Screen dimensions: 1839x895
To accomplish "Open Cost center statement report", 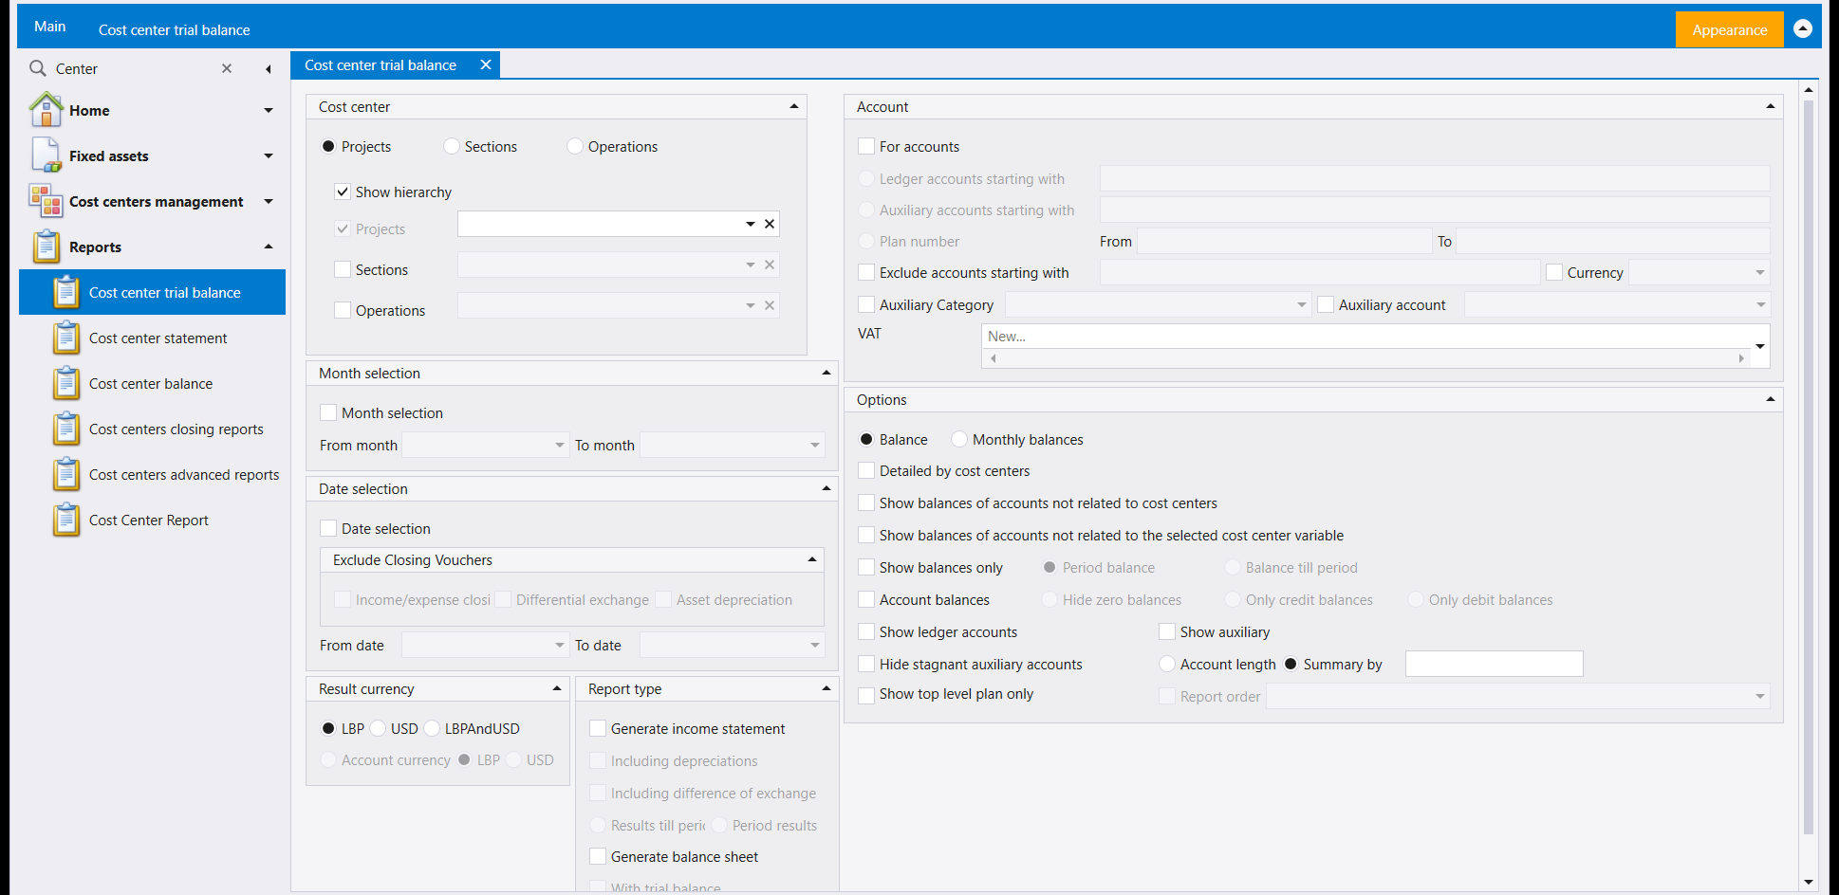I will 152,338.
